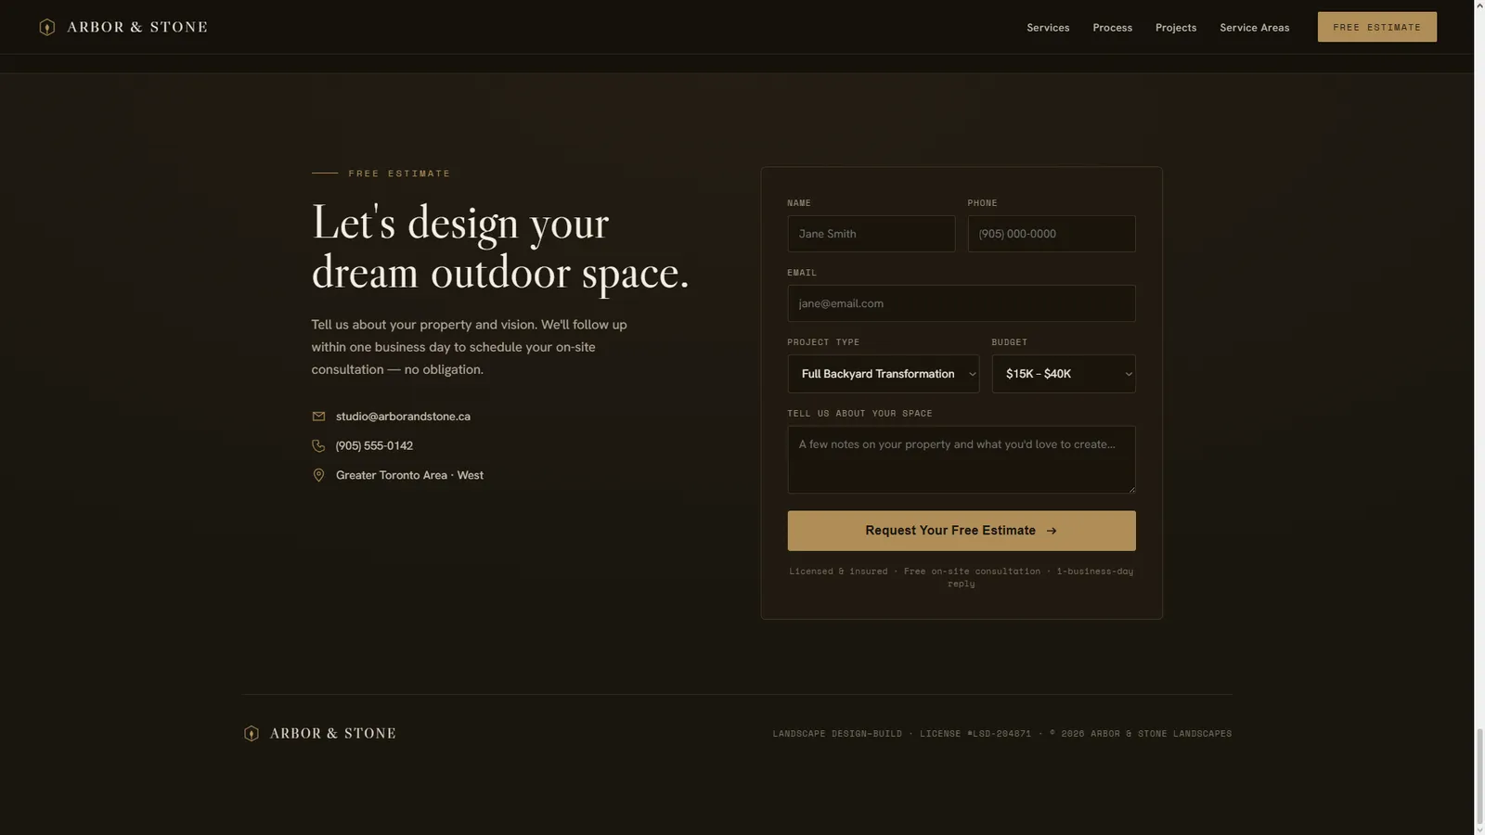Click the ARBOR & STONE footer wordmark
The image size is (1485, 835).
pyautogui.click(x=333, y=734)
